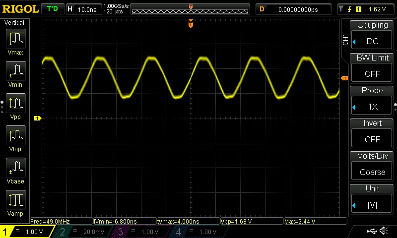397x238 pixels.
Task: Click the Vpp=1.68 V measurement
Action: point(252,221)
